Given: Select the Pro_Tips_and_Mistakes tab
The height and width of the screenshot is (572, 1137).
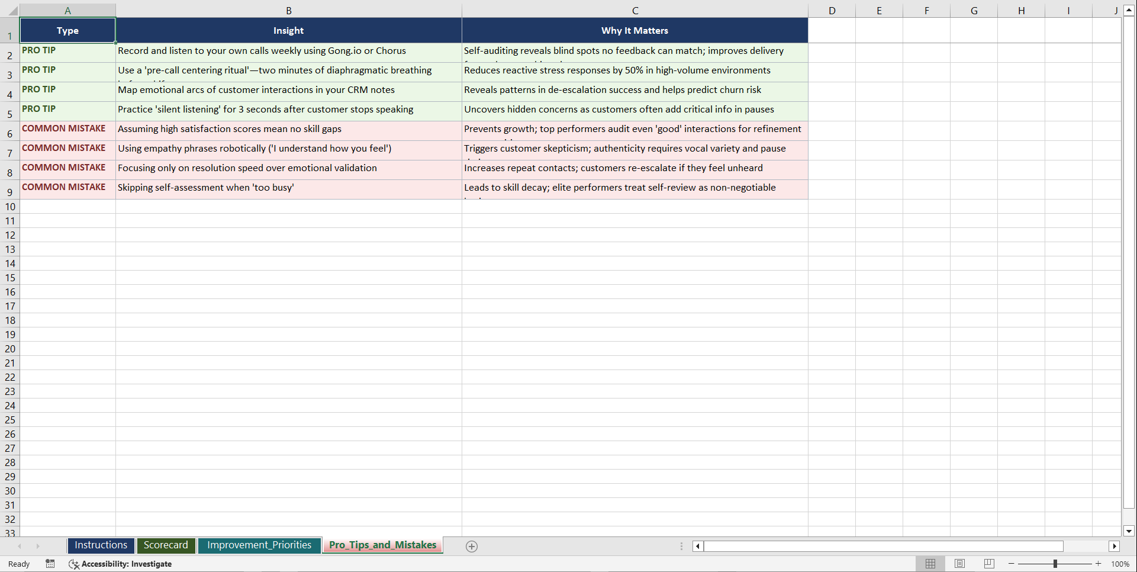Looking at the screenshot, I should point(382,545).
